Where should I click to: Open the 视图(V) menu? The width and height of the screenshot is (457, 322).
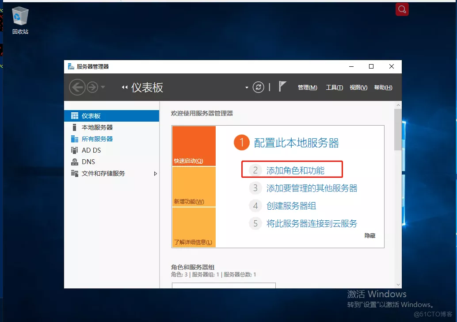(x=358, y=88)
